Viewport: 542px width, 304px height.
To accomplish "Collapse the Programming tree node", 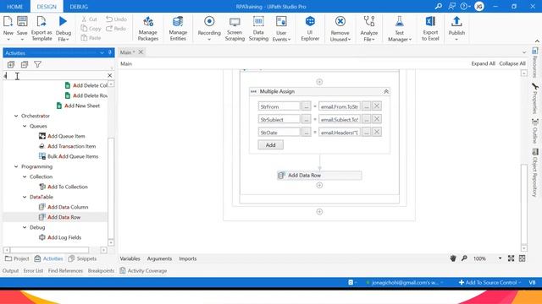I will click(x=16, y=166).
